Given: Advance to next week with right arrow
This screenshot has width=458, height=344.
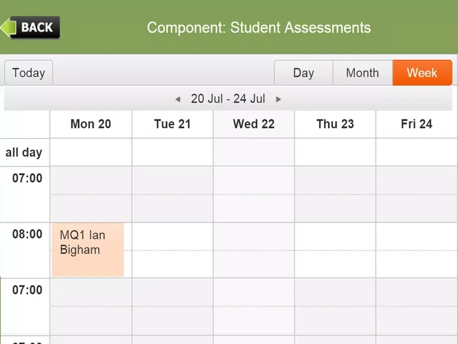Looking at the screenshot, I should pyautogui.click(x=278, y=99).
